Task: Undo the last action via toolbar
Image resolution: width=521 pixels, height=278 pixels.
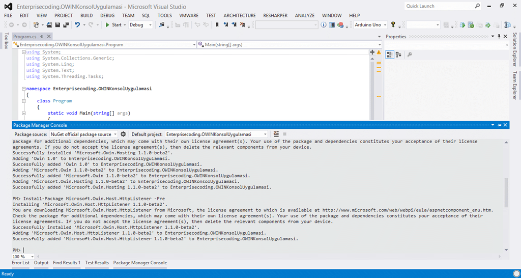Action: 77,25
